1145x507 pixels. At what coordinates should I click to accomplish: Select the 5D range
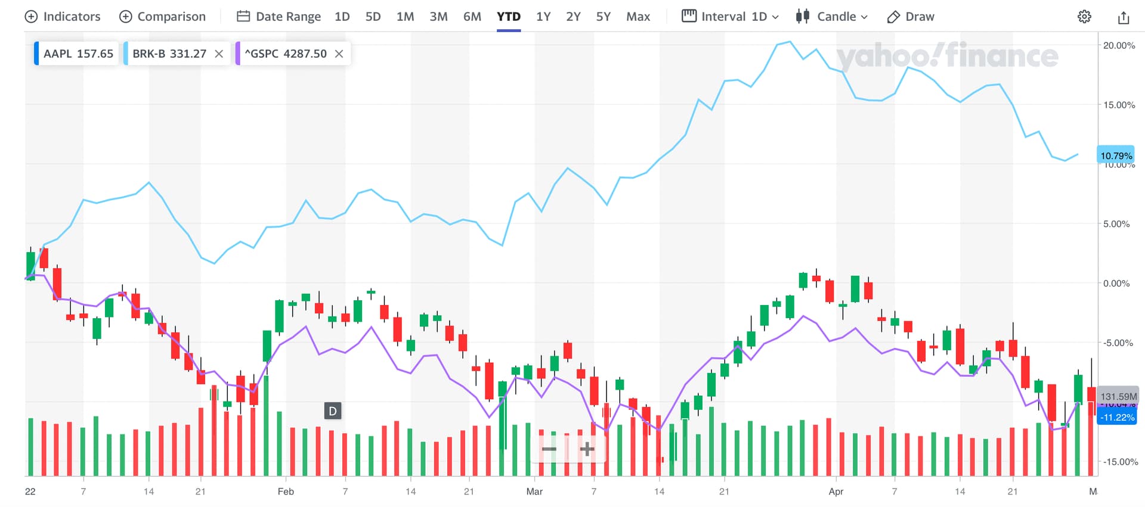click(373, 17)
